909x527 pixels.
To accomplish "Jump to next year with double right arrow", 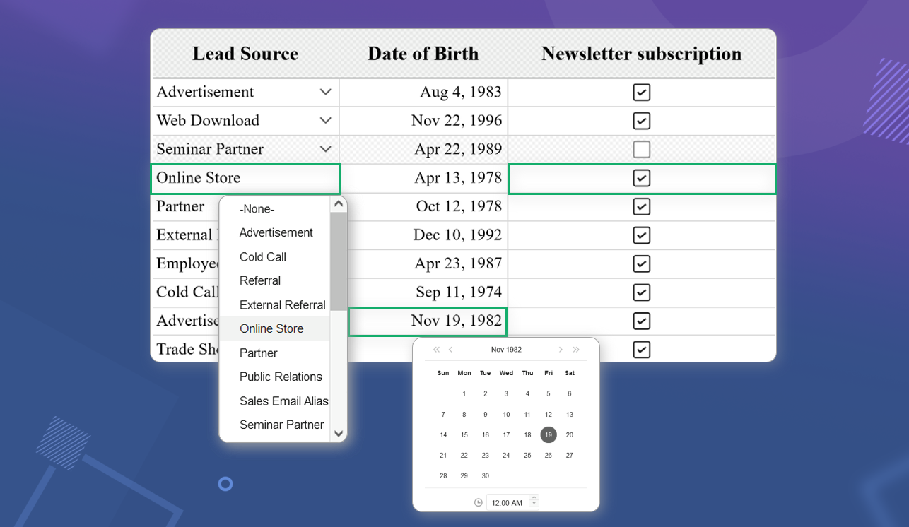I will [576, 350].
